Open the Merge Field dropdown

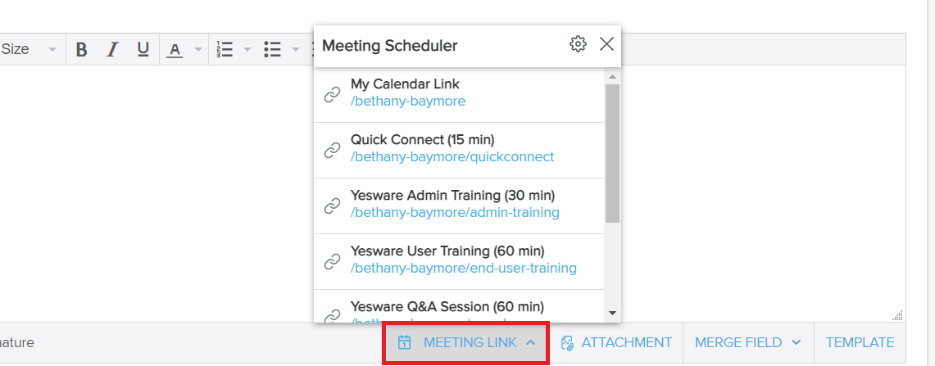747,343
